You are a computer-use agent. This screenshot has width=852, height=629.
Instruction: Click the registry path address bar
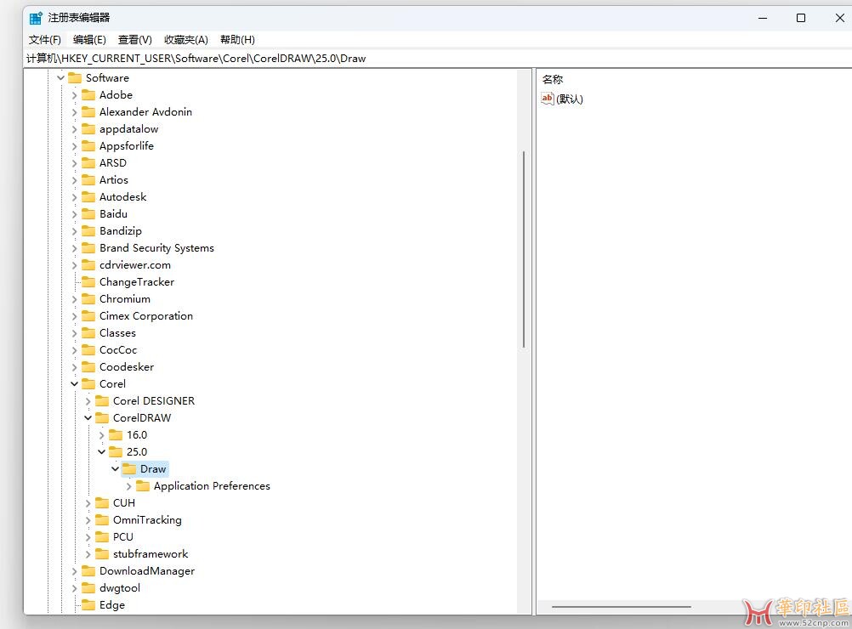click(x=437, y=58)
